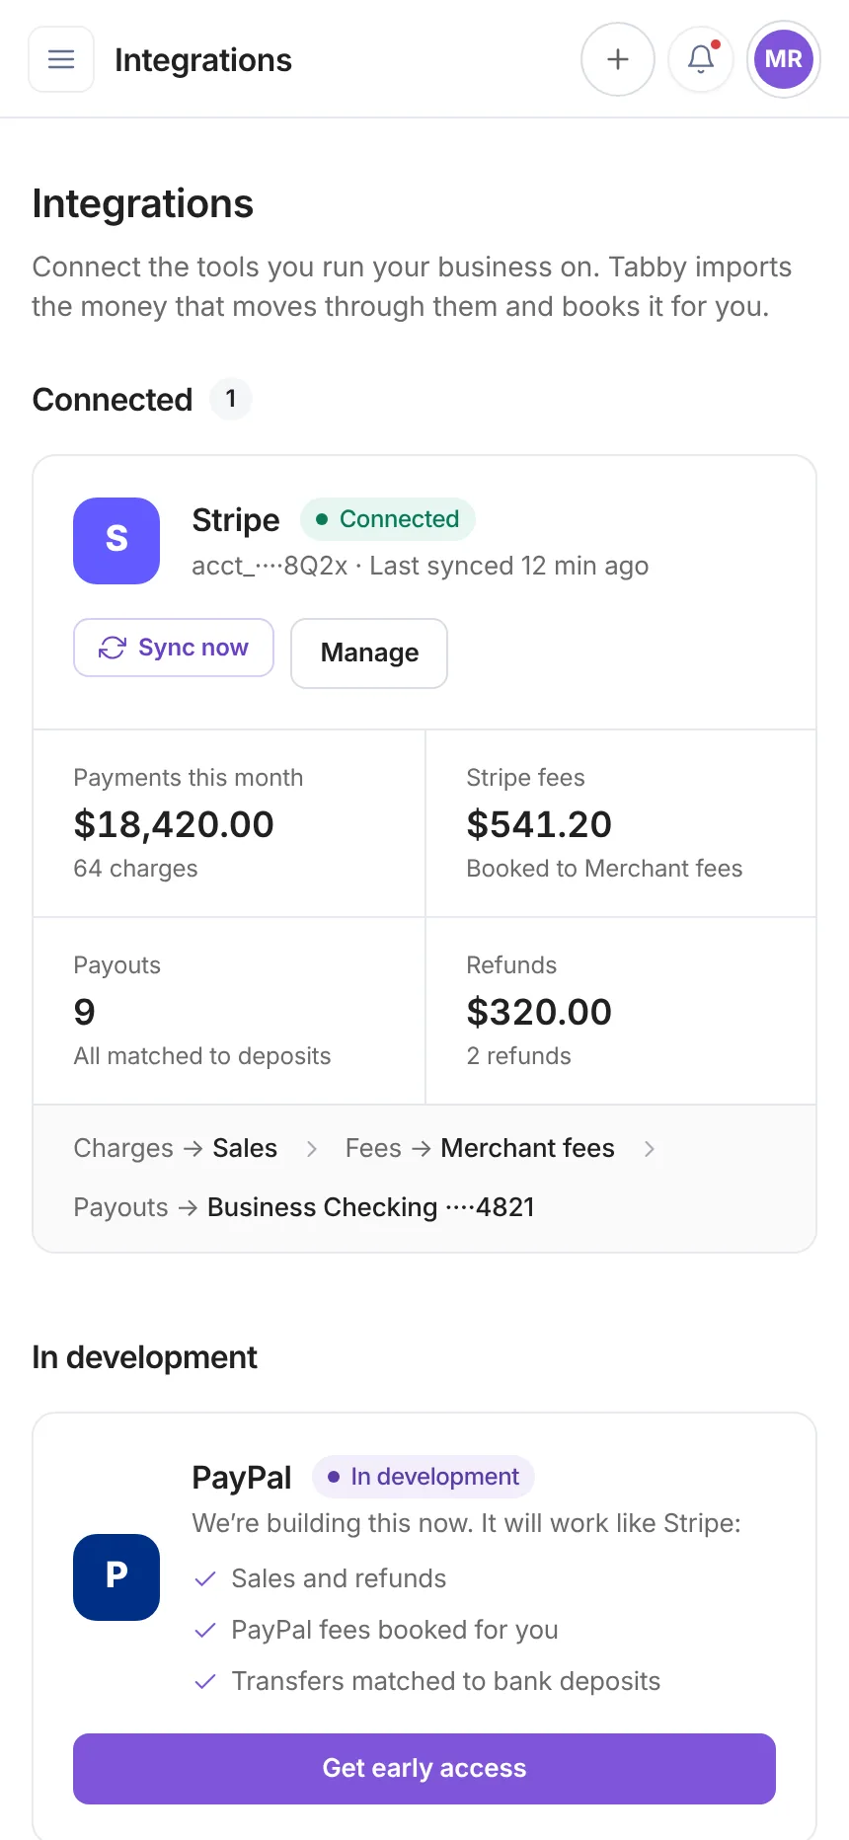
Task: Click the Connected count badge 1
Action: point(231,399)
